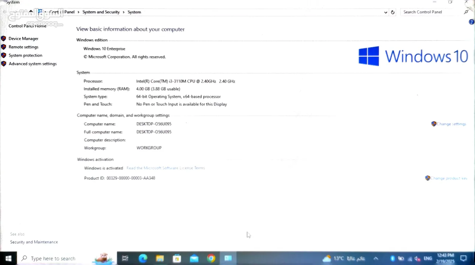
Task: Open the Remote settings link
Action: [23, 47]
